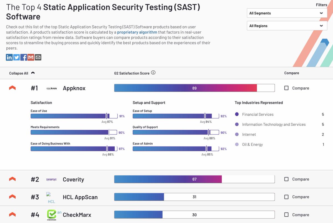Click the Oil & Energy industry dot
This screenshot has width=333, height=223.
(237, 144)
